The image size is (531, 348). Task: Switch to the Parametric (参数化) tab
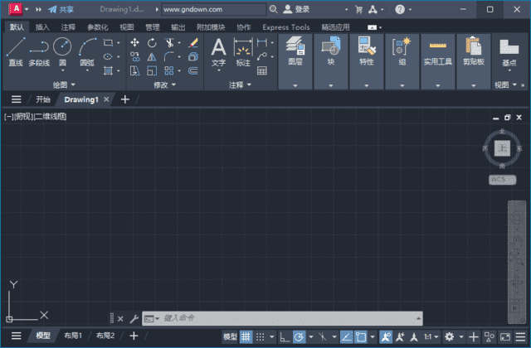(98, 27)
